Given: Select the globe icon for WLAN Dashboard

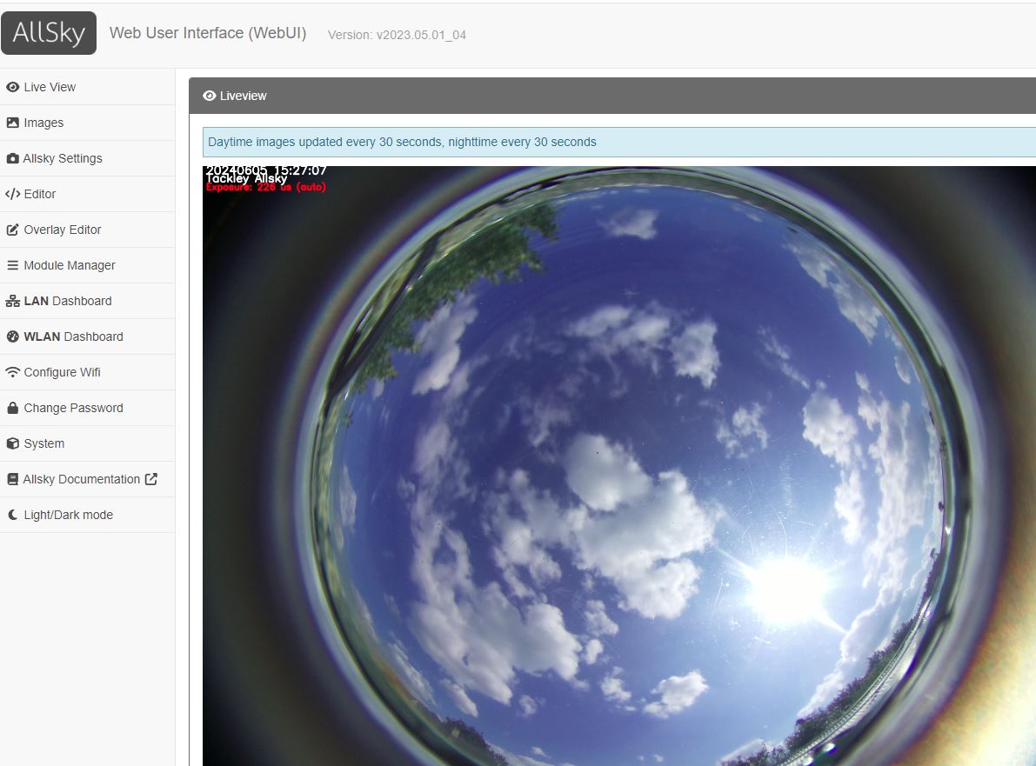Looking at the screenshot, I should pos(12,336).
